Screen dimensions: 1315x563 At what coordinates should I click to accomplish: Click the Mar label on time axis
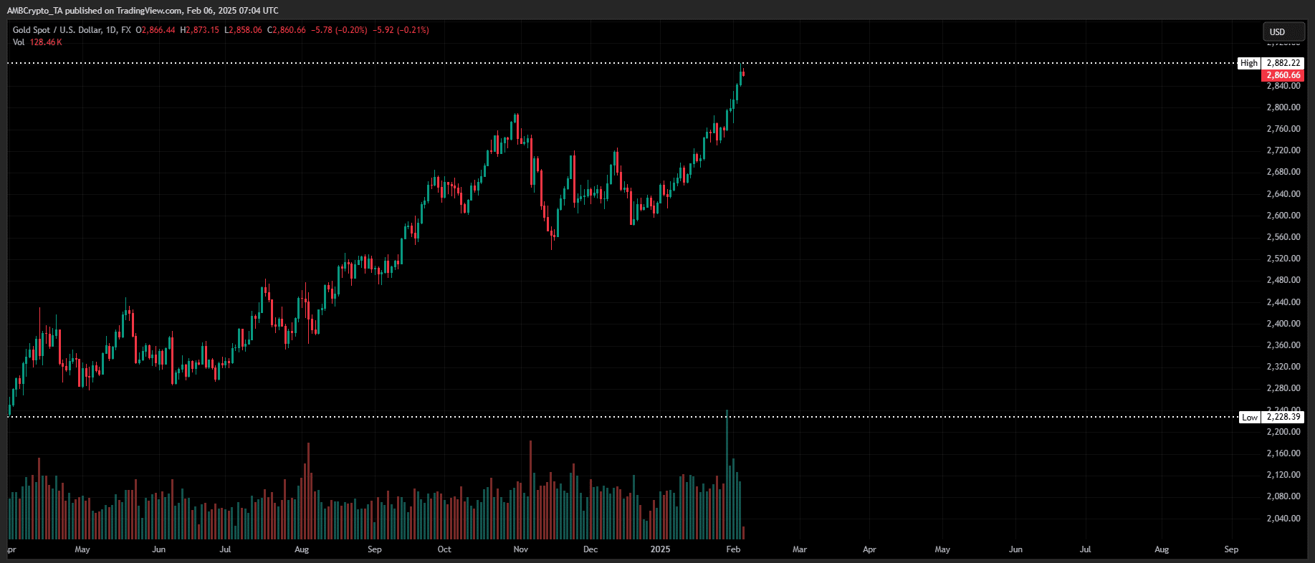point(800,549)
